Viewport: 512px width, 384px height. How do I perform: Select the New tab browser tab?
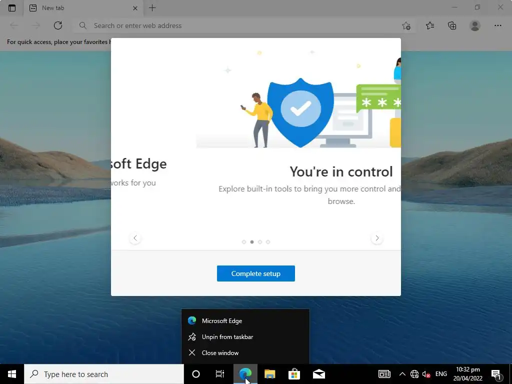pyautogui.click(x=83, y=8)
